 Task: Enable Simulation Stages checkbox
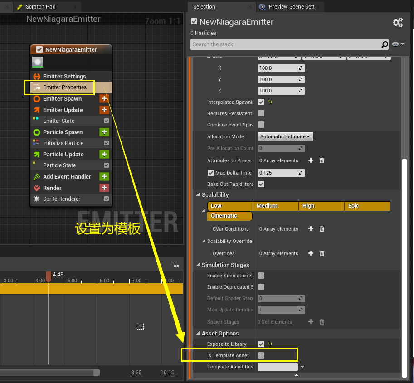(x=261, y=276)
